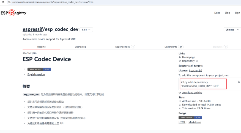The width and height of the screenshot is (241, 133).
Task: Click 'Audio codec device support for Espressif SOC'
Action: pyautogui.click(x=49, y=39)
